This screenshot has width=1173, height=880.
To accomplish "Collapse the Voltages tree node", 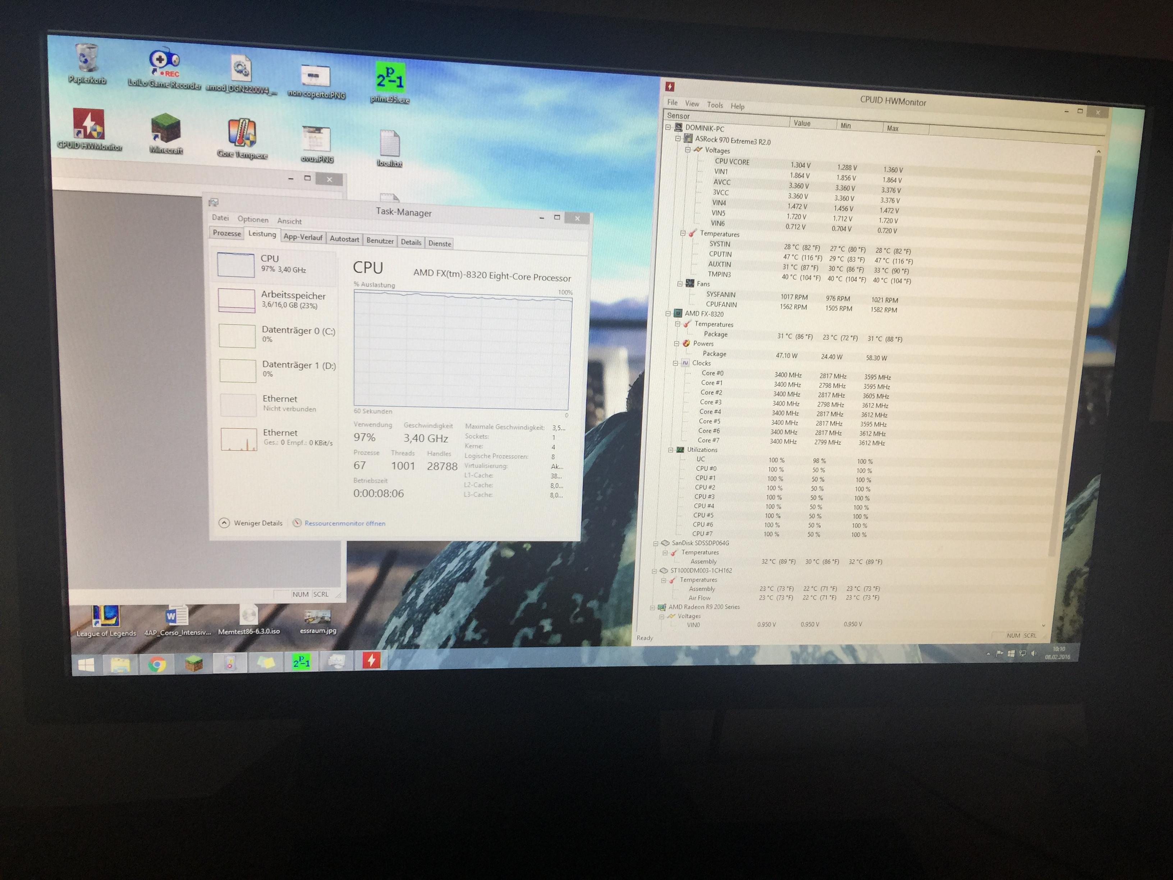I will pos(688,150).
